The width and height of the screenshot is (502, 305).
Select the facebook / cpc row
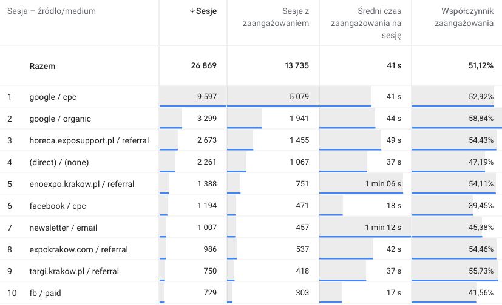pos(58,206)
